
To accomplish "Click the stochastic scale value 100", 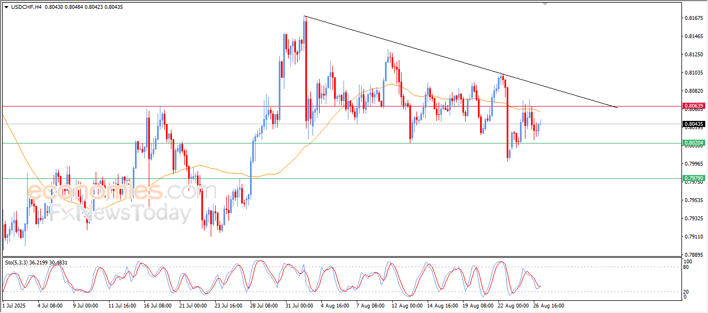I will pyautogui.click(x=688, y=261).
